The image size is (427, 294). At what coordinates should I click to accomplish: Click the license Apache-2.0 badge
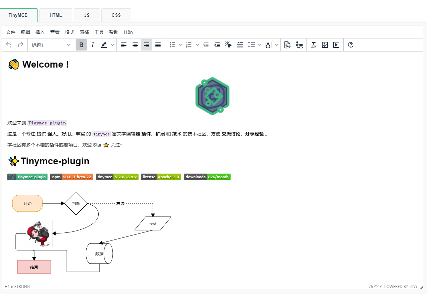[x=161, y=177]
